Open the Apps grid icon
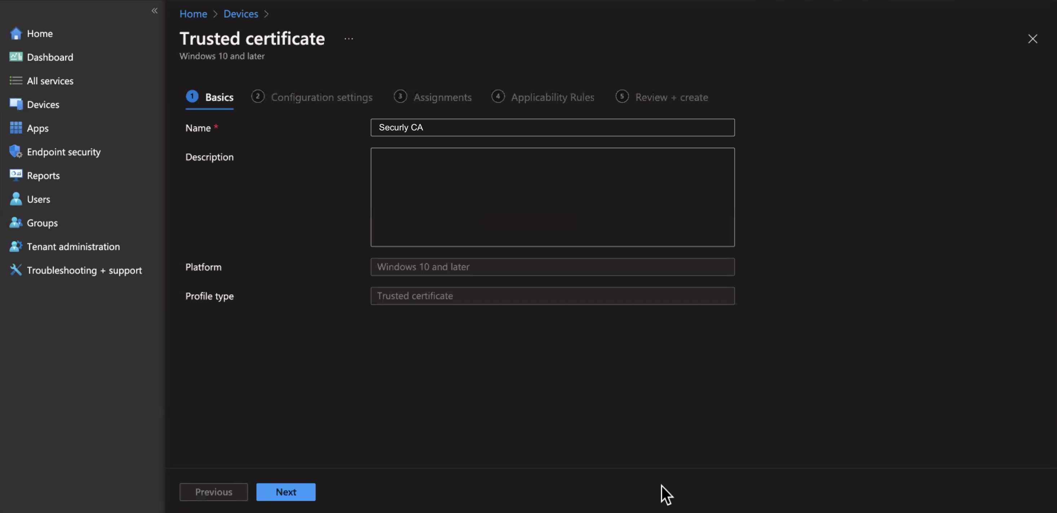Viewport: 1057px width, 513px height. 16,128
